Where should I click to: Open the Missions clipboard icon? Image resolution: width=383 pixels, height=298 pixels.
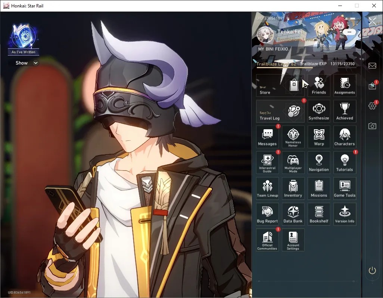point(319,188)
